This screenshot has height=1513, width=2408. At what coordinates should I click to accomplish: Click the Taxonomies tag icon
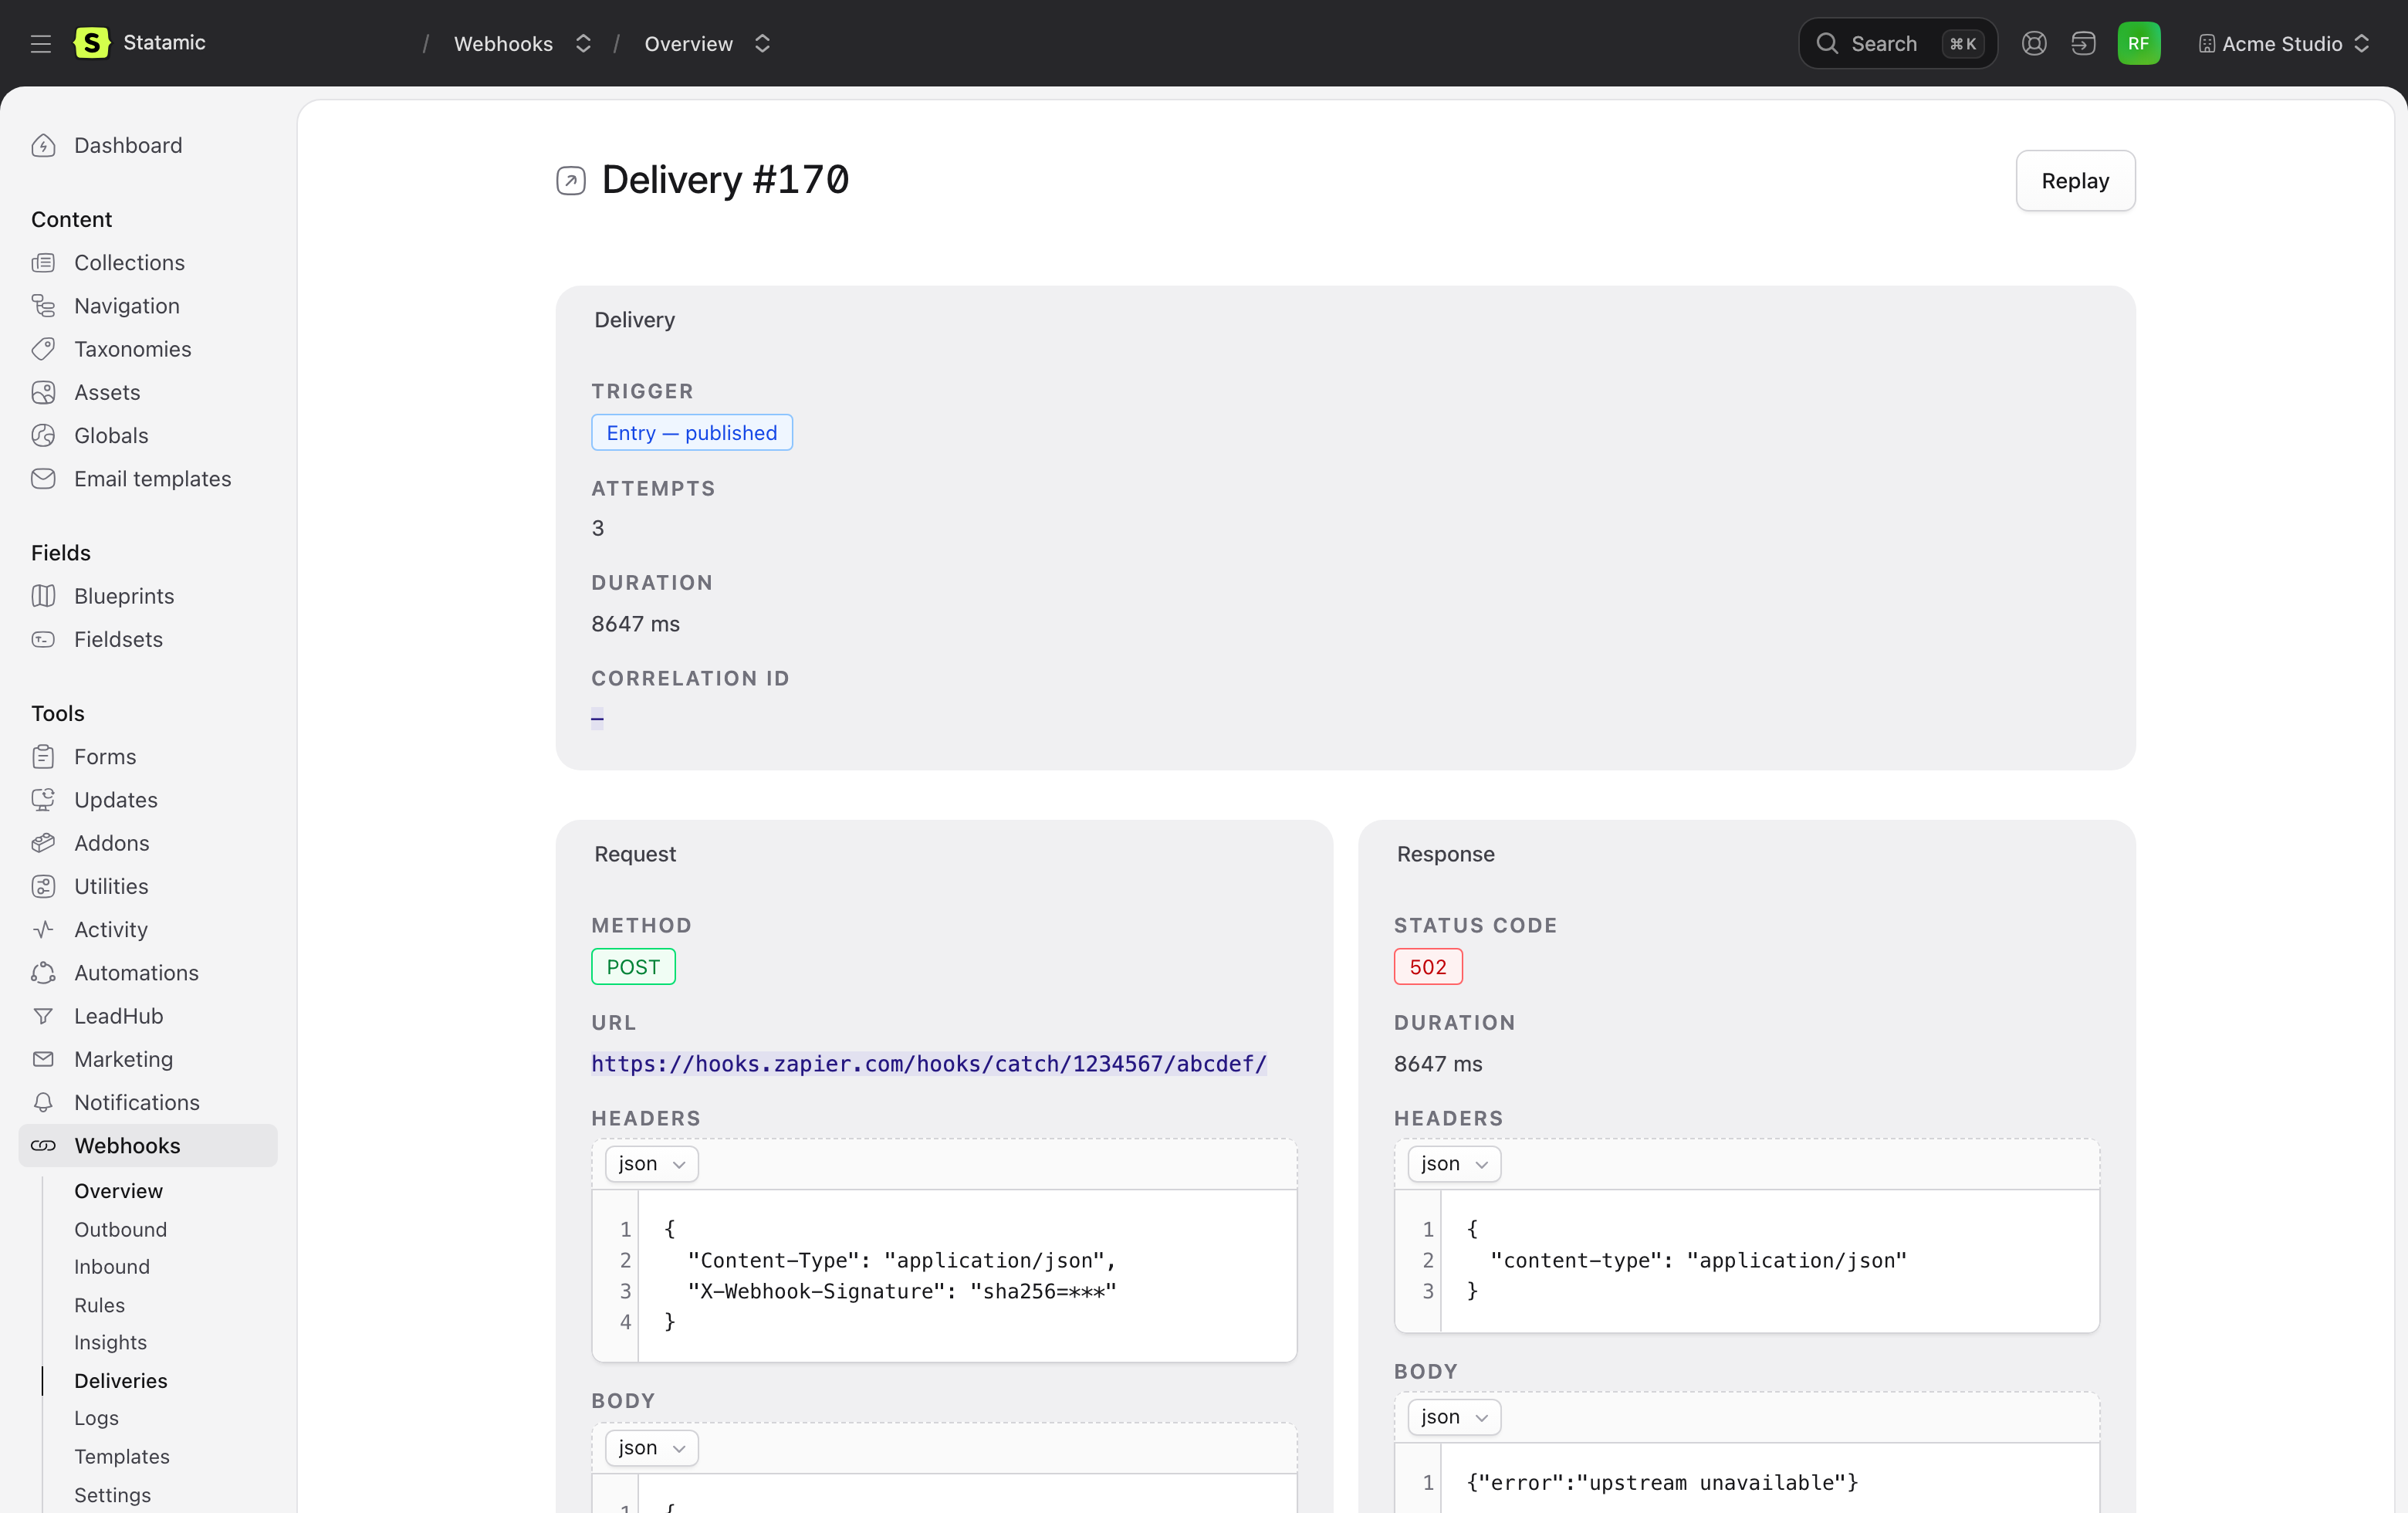point(43,349)
